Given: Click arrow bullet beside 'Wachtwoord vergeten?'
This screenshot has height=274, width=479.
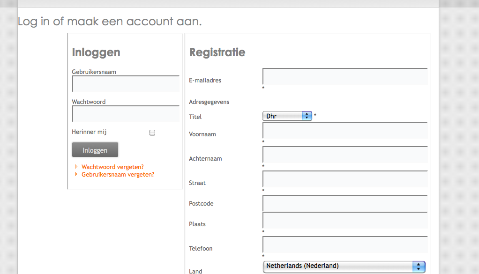Looking at the screenshot, I should coord(76,167).
